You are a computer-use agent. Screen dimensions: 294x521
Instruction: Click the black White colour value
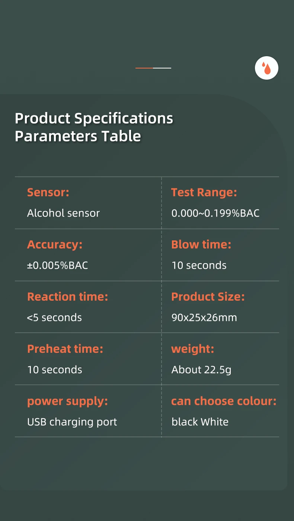[200, 422]
